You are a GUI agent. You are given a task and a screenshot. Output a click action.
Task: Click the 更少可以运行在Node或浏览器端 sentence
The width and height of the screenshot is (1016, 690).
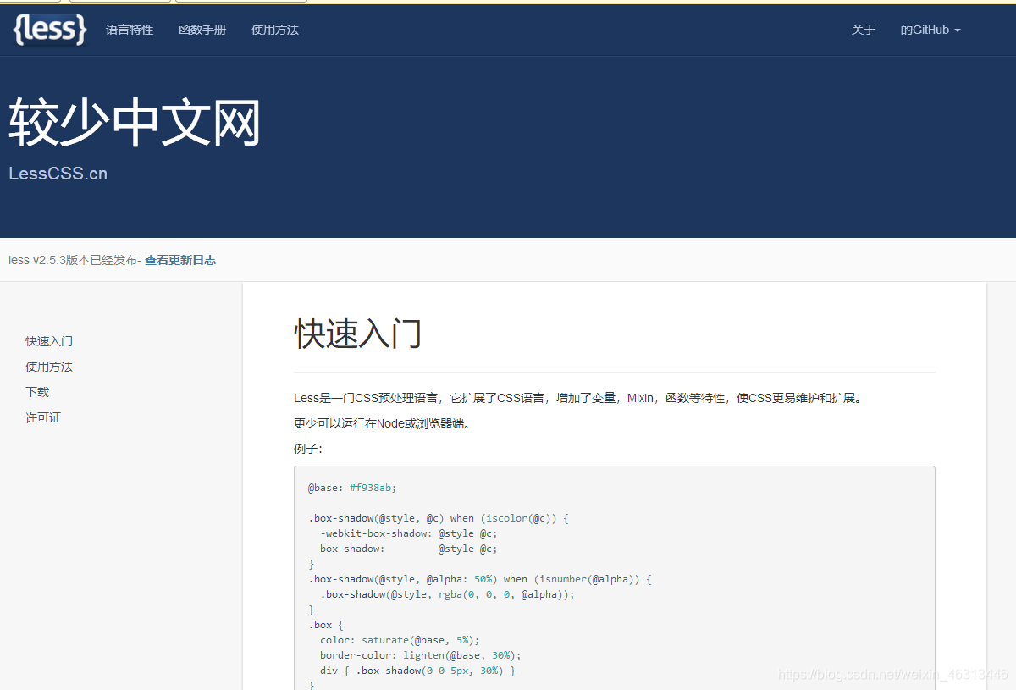(x=382, y=423)
